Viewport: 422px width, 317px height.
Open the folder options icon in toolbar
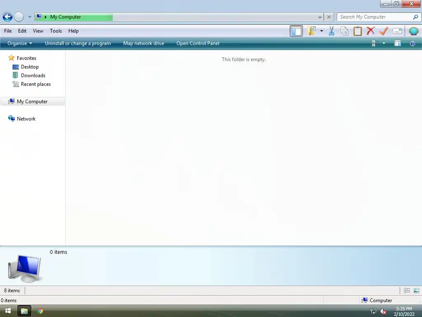(x=312, y=31)
